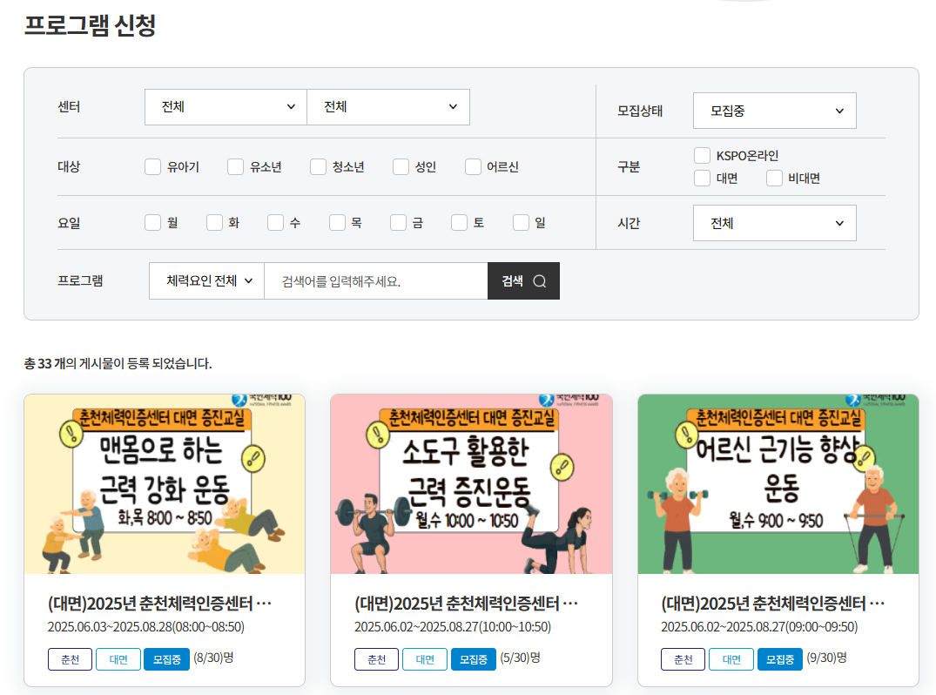The image size is (936, 695).
Task: Click 춘천 tag on the (8/30)명 card
Action: tap(70, 659)
